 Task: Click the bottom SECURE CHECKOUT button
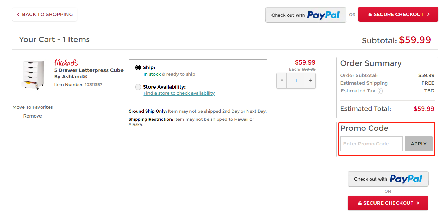coord(387,203)
